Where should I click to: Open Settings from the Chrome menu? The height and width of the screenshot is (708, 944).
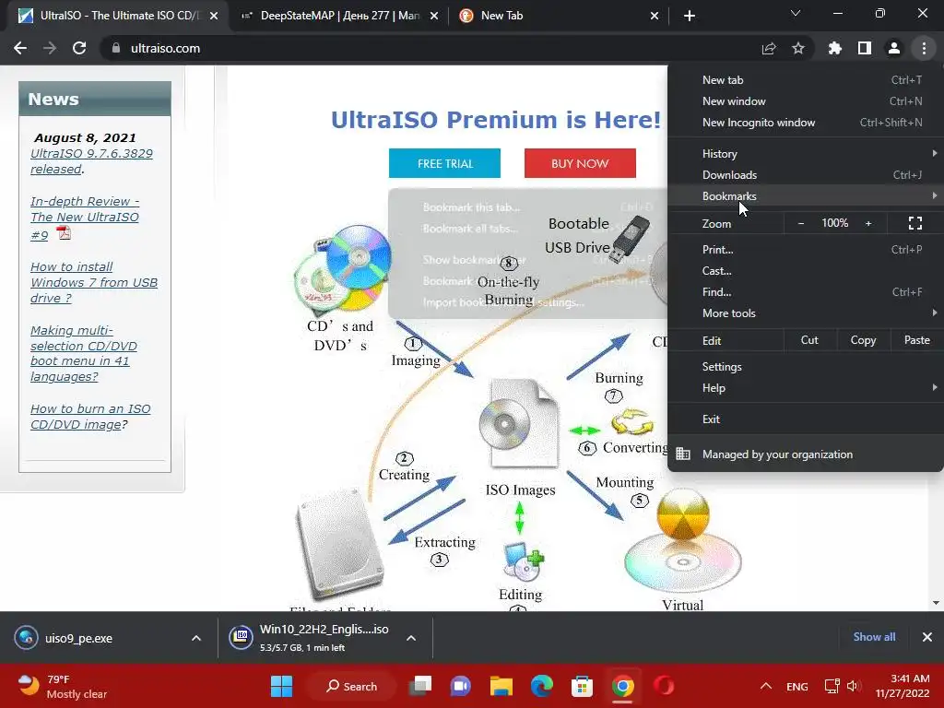coord(806,367)
